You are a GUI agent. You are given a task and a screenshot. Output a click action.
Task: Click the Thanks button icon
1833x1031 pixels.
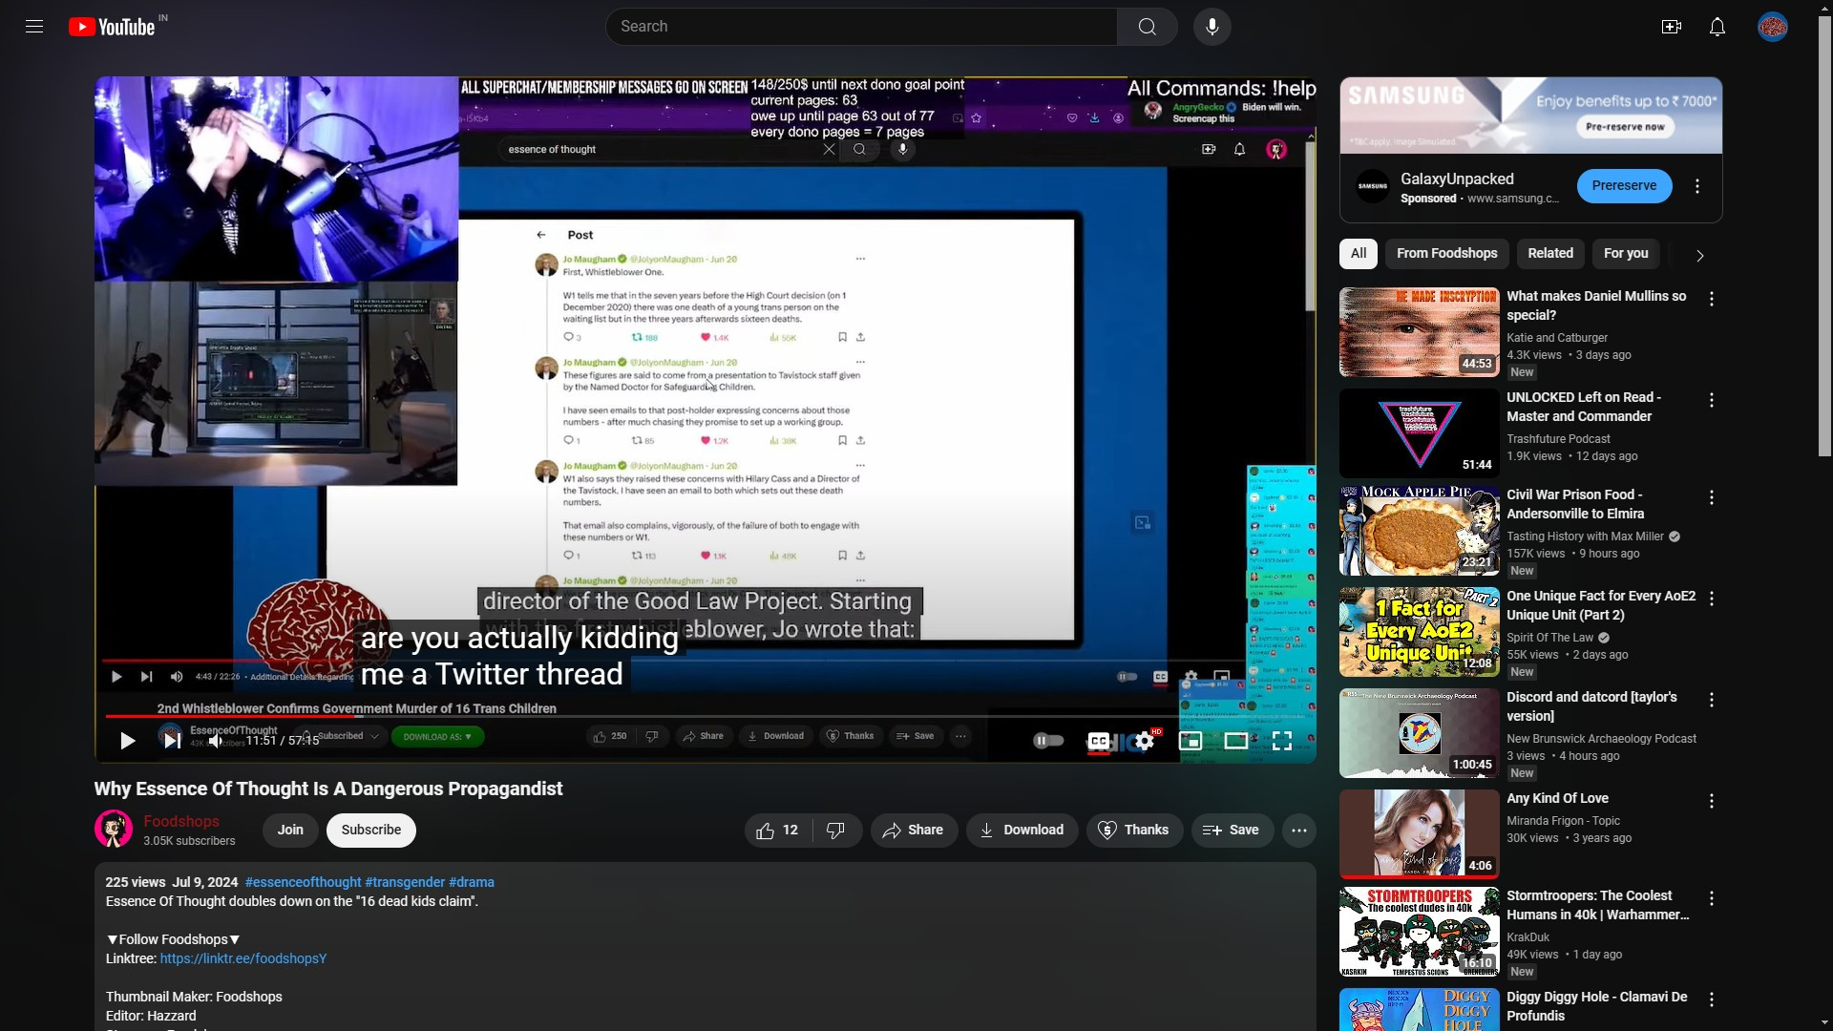[1106, 830]
